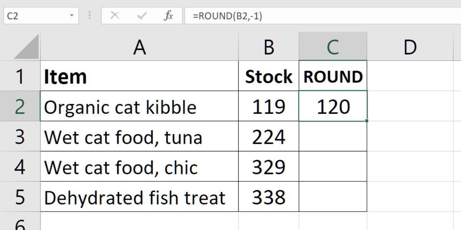The image size is (461, 230).
Task: Select row 3 header
Action: [x=20, y=137]
